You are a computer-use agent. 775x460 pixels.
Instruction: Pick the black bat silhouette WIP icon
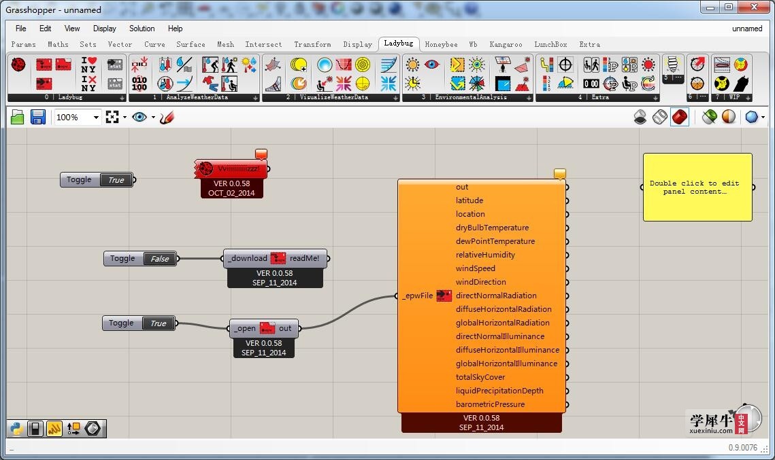[740, 83]
